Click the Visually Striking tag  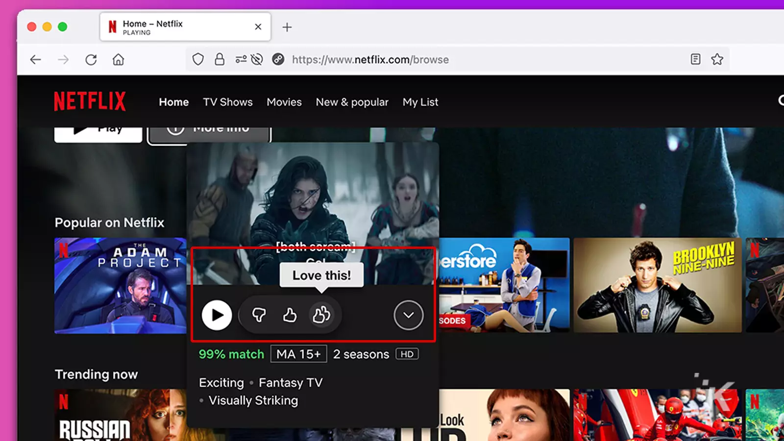[x=253, y=400]
